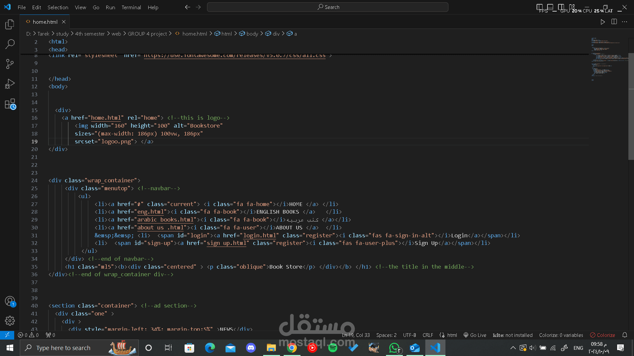Open the Extensions view
Screen dimensions: 634x356
[10, 104]
